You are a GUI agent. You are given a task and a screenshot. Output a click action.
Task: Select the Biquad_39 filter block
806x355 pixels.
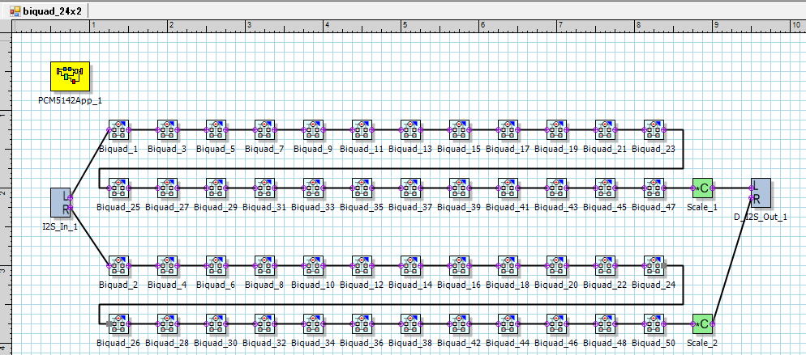pos(458,188)
